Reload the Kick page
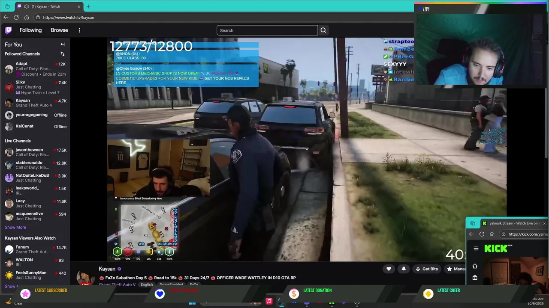The width and height of the screenshot is (549, 308). pyautogui.click(x=482, y=234)
